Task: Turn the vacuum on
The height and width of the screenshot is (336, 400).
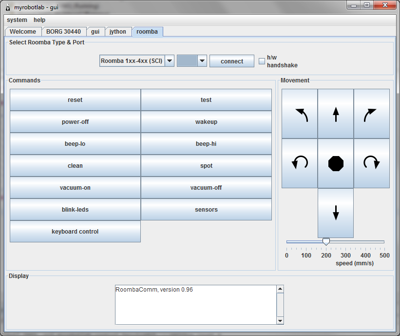Action: [x=75, y=188]
